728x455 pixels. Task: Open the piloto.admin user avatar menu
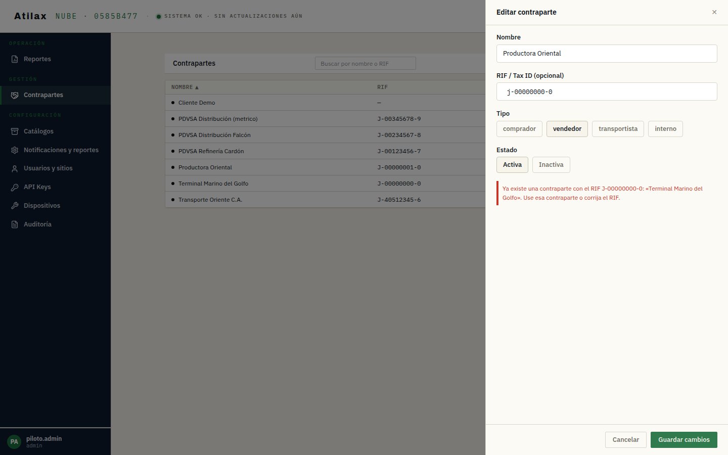point(14,442)
